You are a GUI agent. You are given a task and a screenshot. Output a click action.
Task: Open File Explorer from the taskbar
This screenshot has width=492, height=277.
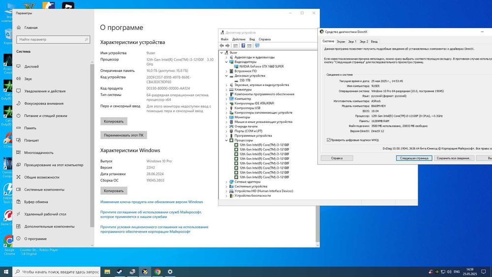[x=107, y=272]
